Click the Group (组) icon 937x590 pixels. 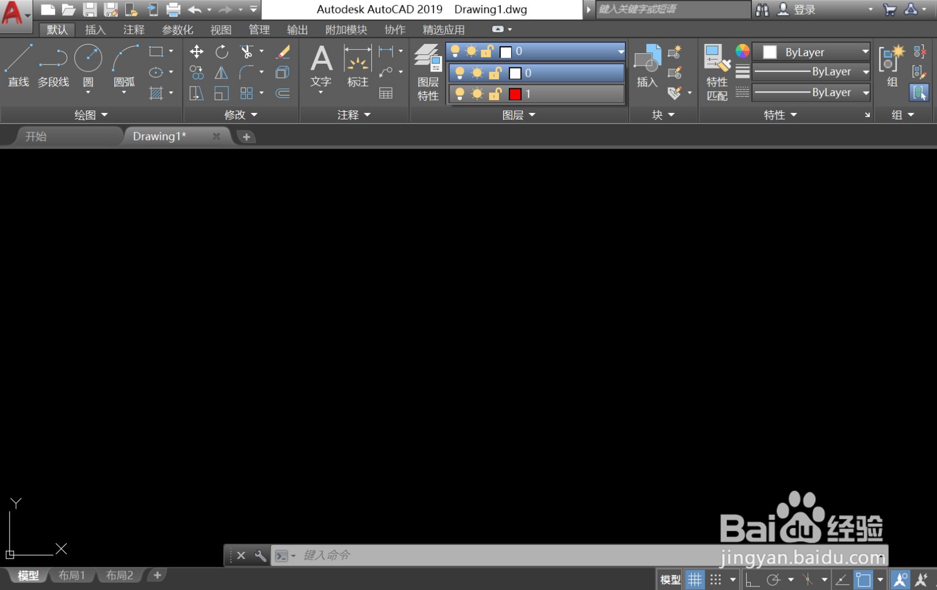pos(892,65)
